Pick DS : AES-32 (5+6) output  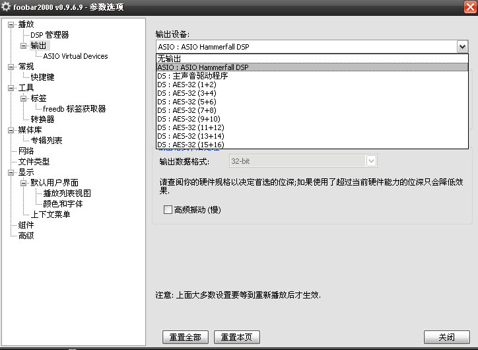pos(312,102)
